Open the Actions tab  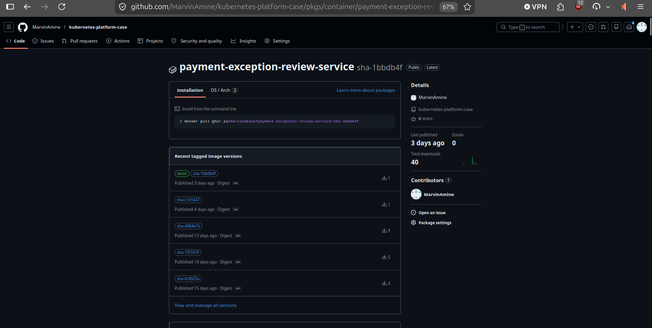[x=118, y=41]
